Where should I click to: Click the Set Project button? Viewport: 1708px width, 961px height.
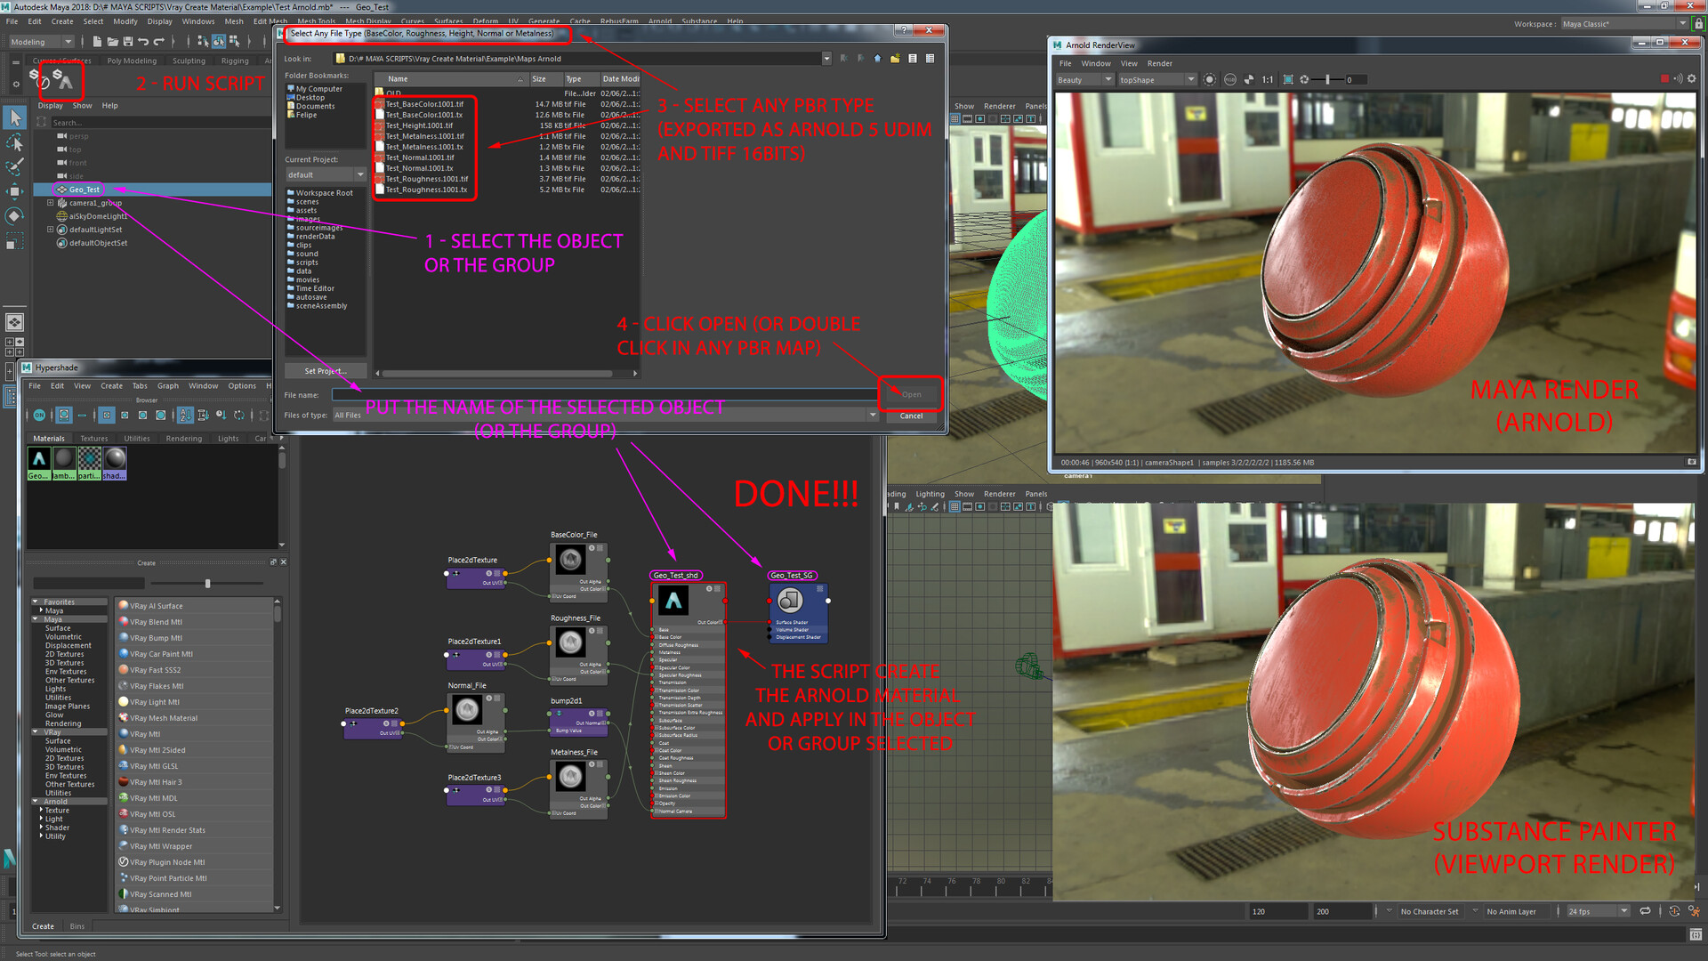coord(326,371)
